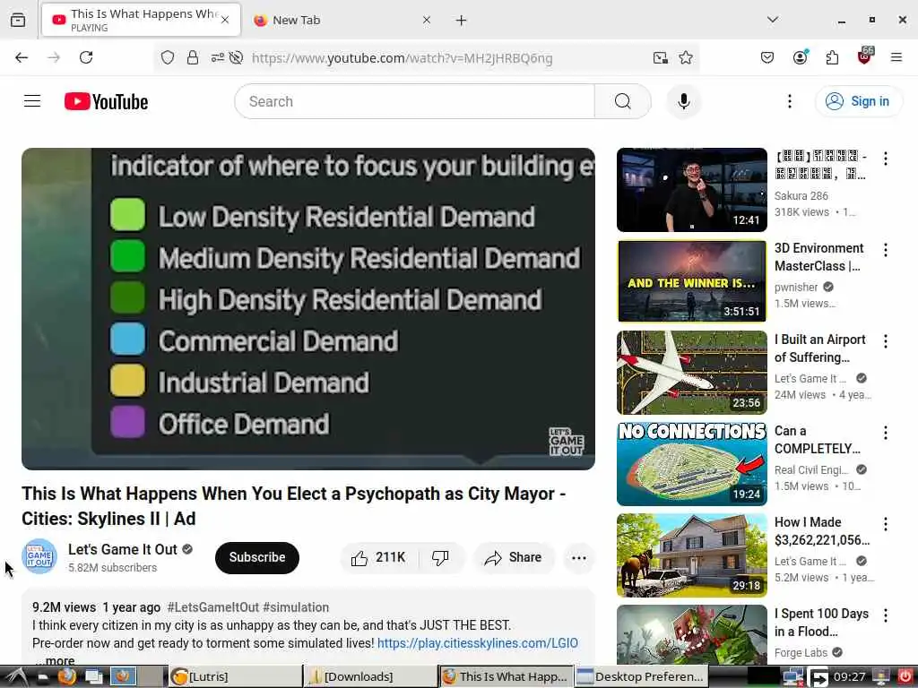Image resolution: width=918 pixels, height=688 pixels.
Task: Bookmark this page with the star icon
Action: pyautogui.click(x=686, y=57)
